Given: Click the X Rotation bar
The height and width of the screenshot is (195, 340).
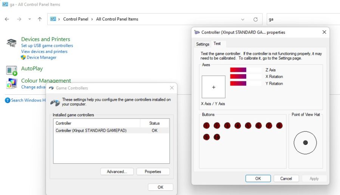Looking at the screenshot, I should coord(246,76).
